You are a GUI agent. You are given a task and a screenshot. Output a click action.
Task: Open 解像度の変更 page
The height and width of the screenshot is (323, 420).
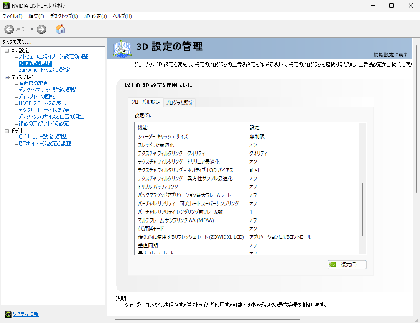(x=33, y=83)
